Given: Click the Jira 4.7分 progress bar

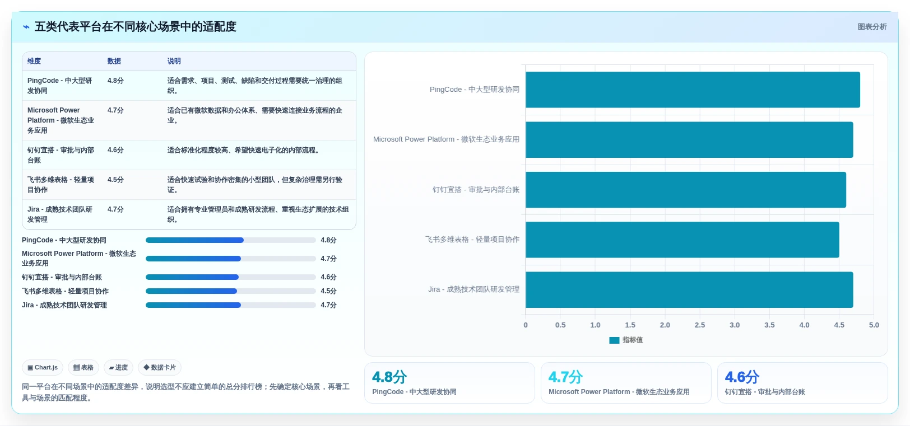Looking at the screenshot, I should (230, 305).
